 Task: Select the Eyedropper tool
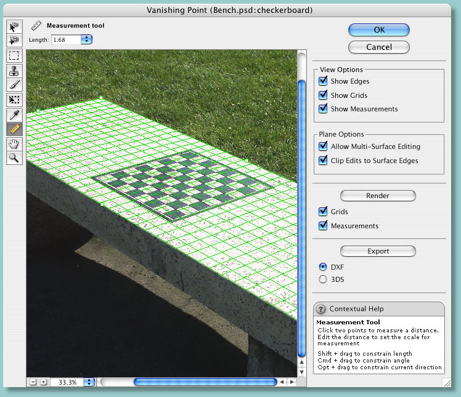point(14,114)
